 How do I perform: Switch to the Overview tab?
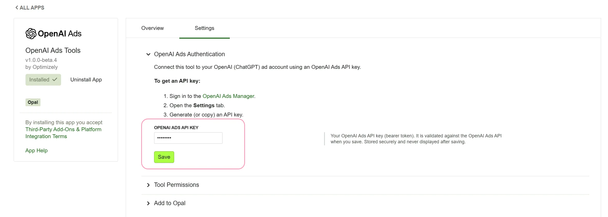153,28
